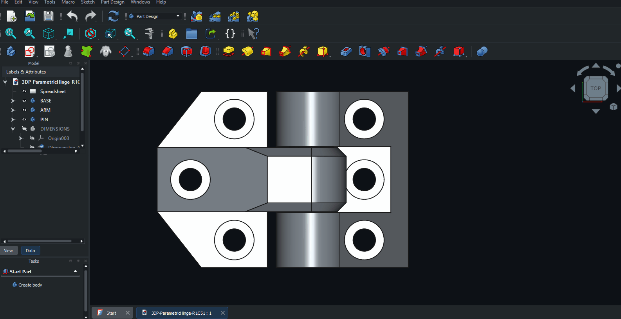Close the 3DP-ParametricHinge document tab
Viewport: 621px width, 319px height.
click(223, 313)
